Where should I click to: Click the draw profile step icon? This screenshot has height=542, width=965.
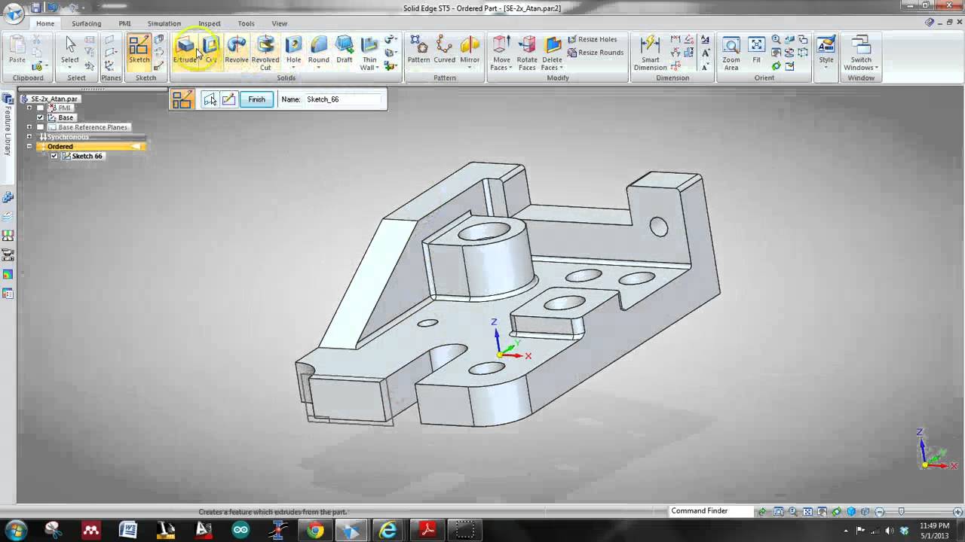pyautogui.click(x=228, y=99)
